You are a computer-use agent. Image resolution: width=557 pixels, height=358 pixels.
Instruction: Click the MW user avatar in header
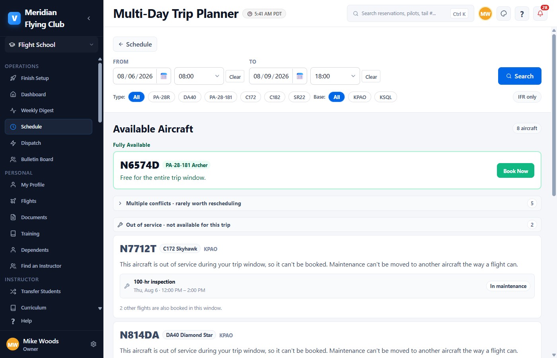pyautogui.click(x=485, y=14)
